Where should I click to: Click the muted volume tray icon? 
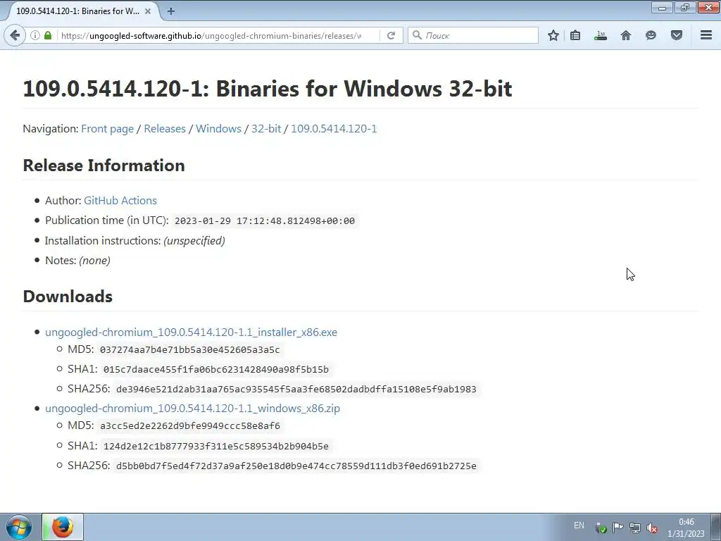coord(651,528)
